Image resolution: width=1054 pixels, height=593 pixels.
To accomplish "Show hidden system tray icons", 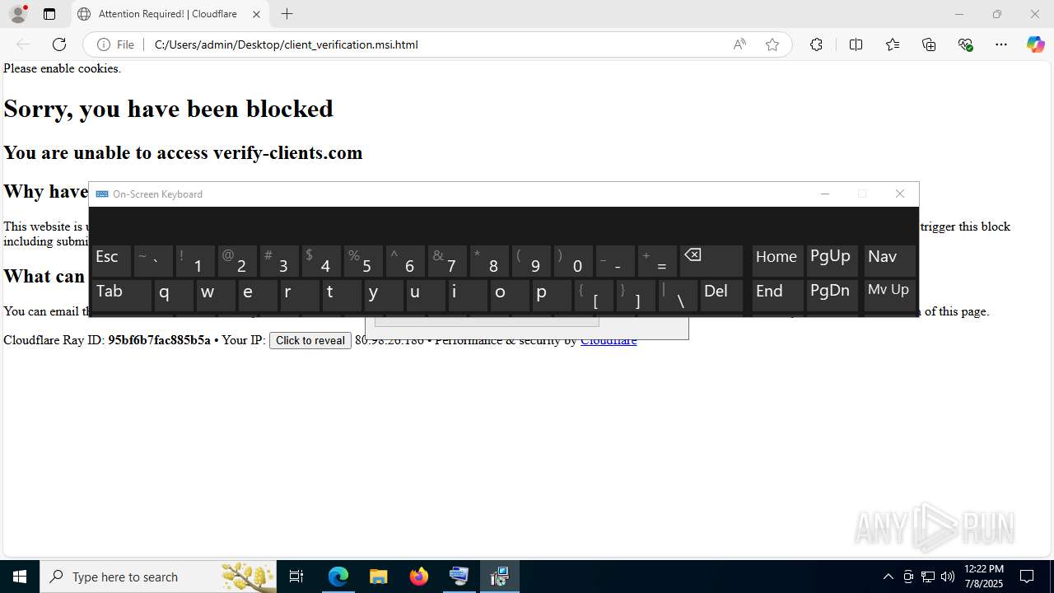I will [x=888, y=577].
